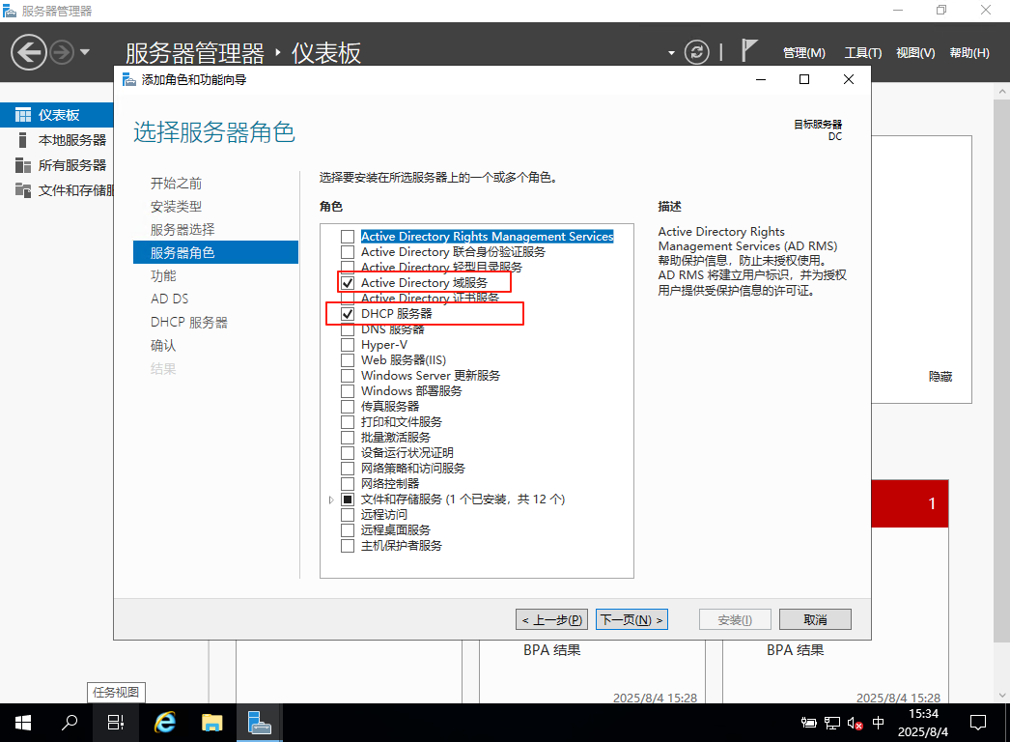Open the 视图(V) menu

(915, 53)
